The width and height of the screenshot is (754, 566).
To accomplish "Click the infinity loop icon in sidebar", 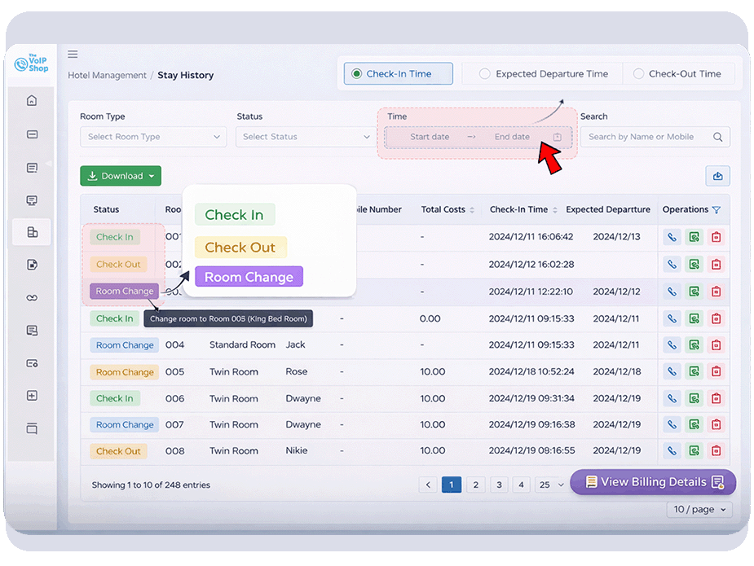I will pos(32,298).
